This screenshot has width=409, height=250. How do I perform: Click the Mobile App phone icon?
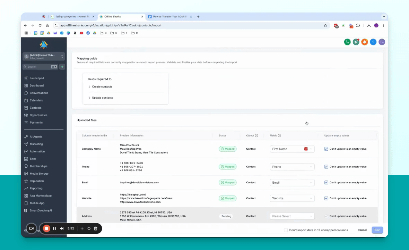click(x=26, y=203)
